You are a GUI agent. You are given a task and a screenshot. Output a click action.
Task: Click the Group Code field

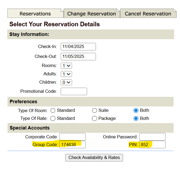pyautogui.click(x=73, y=145)
